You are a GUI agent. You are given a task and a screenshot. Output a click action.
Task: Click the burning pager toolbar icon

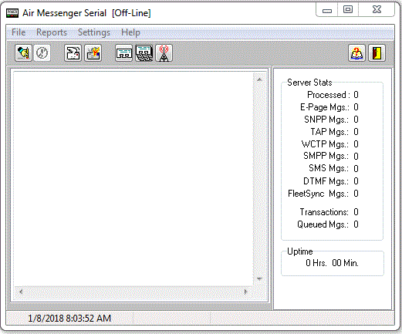(93, 53)
